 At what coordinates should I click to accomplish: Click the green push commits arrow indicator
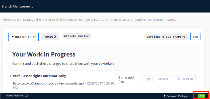[201, 96]
